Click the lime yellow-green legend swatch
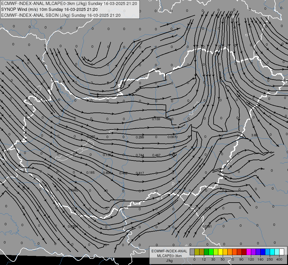288x265 pixels. click(216, 252)
